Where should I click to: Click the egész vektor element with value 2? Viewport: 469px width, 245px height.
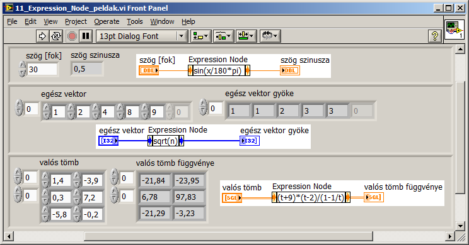83,112
